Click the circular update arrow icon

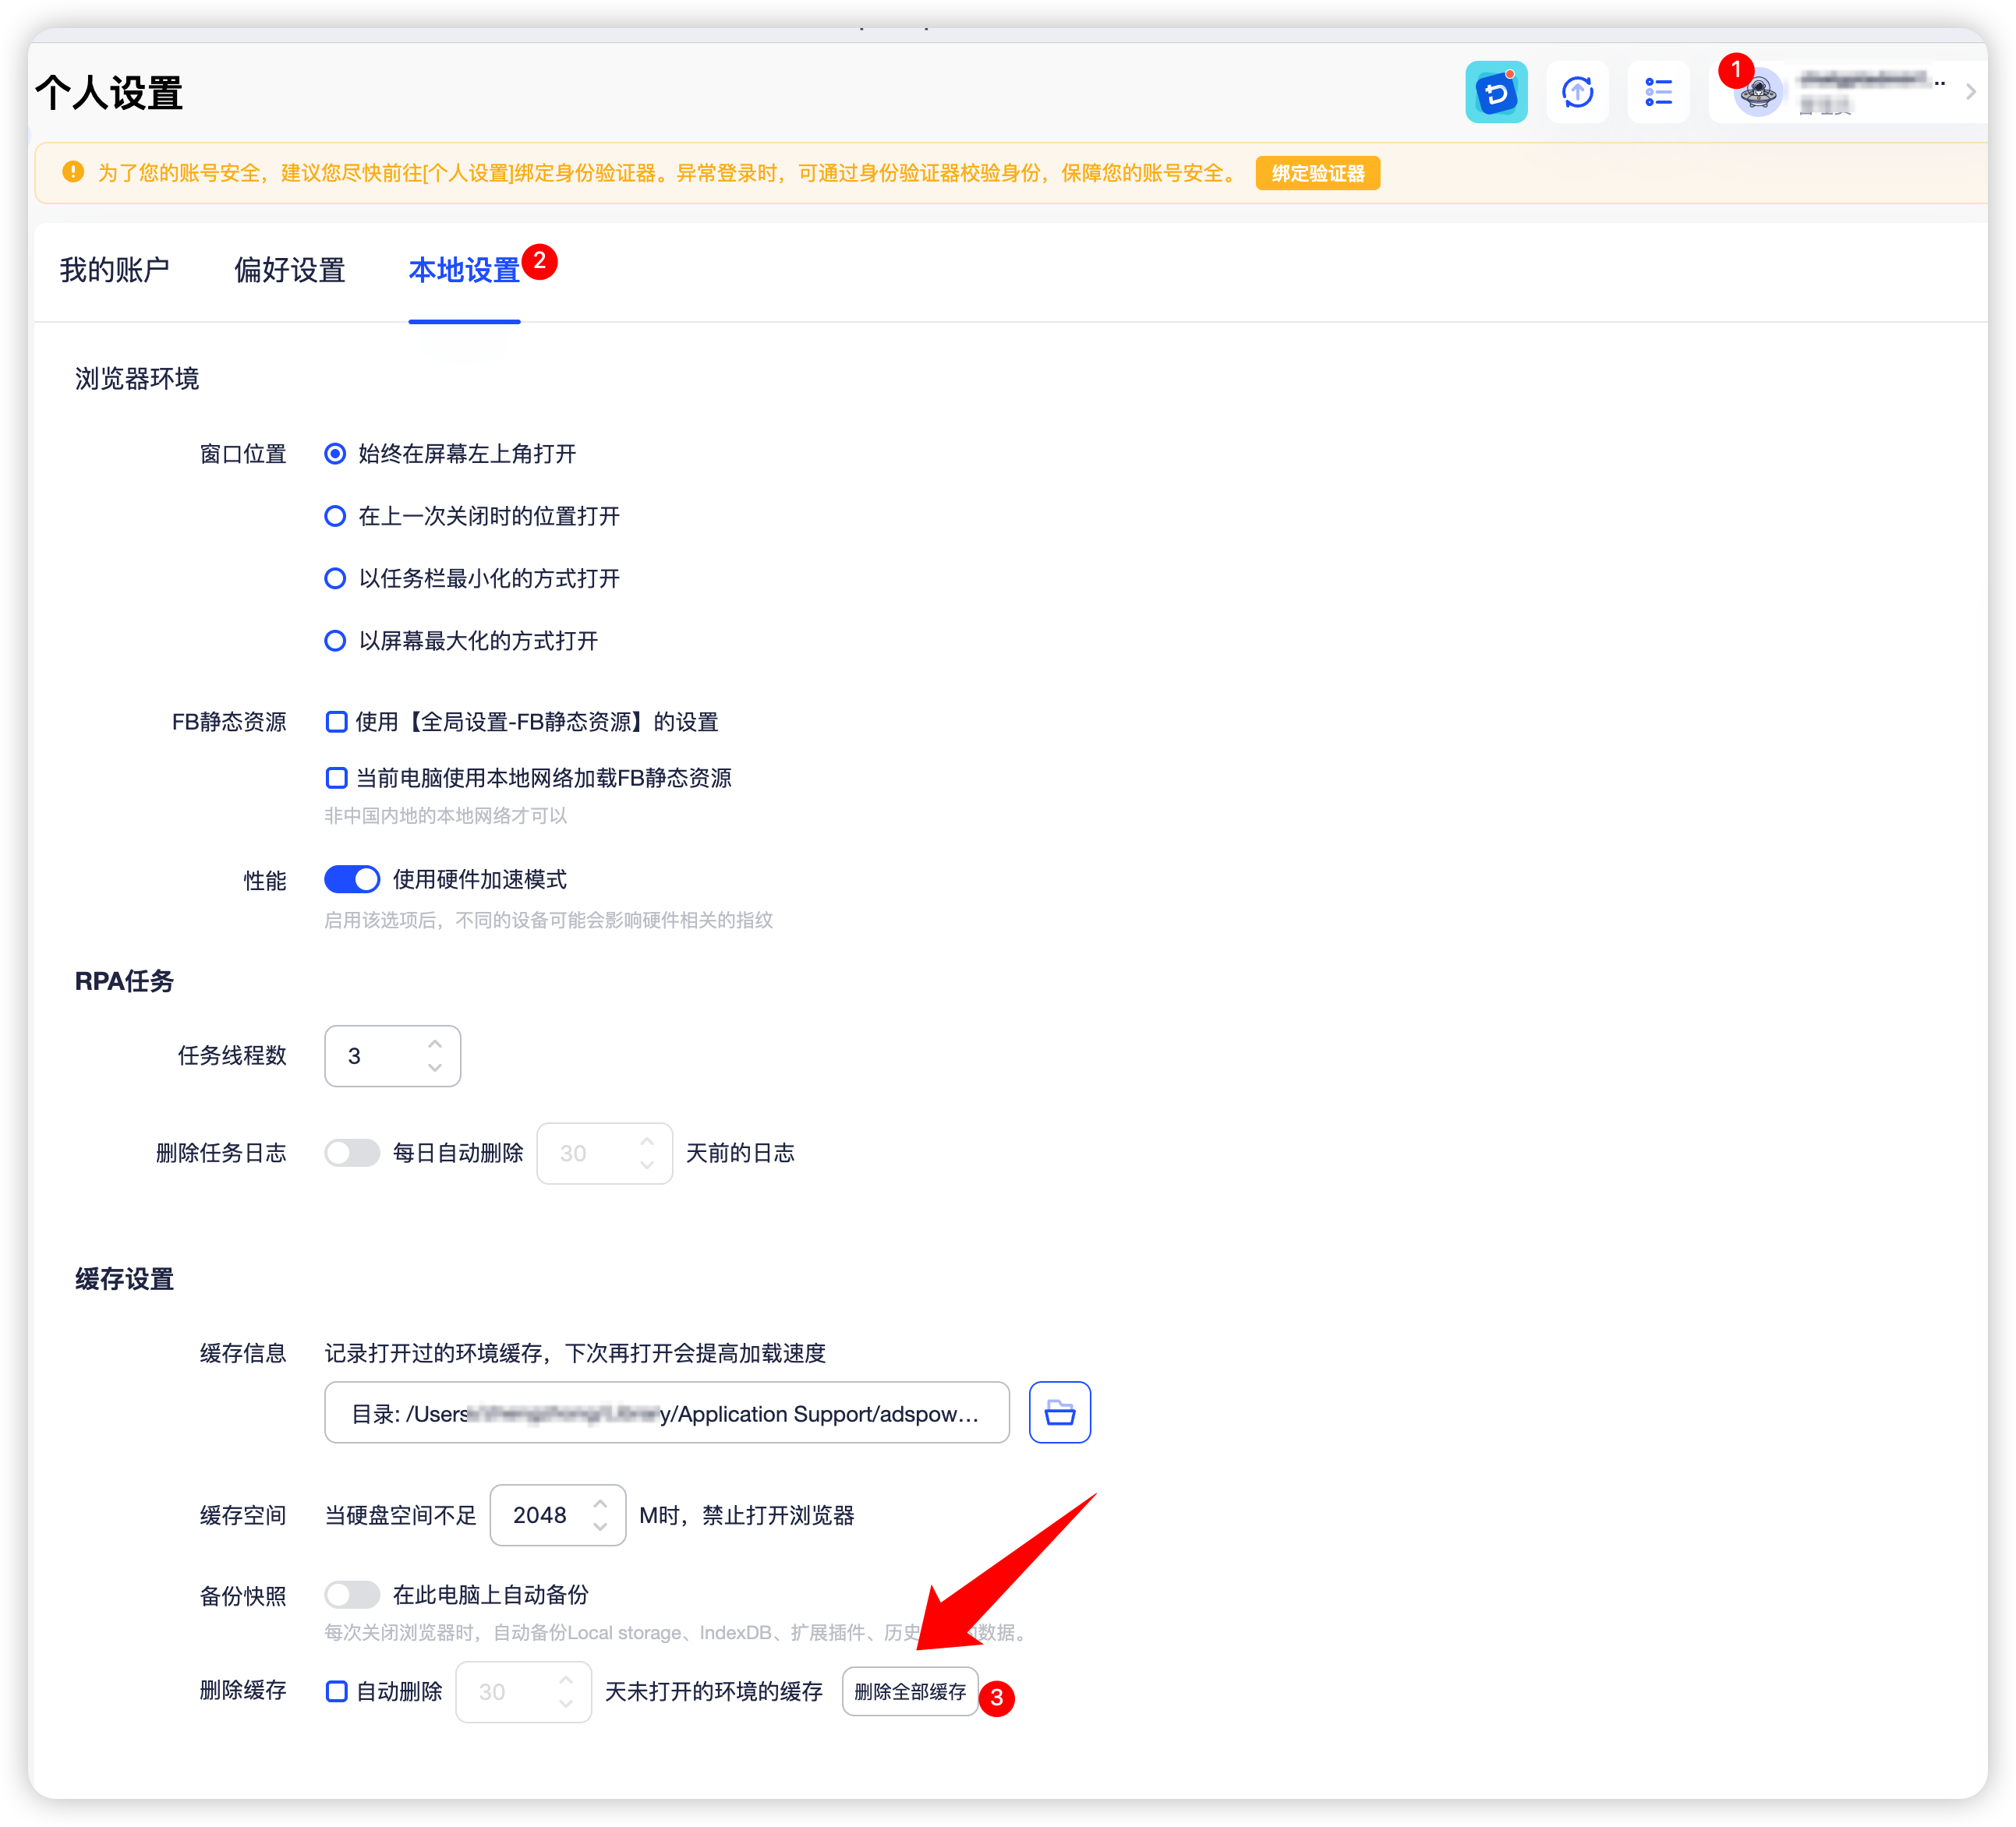pos(1577,92)
